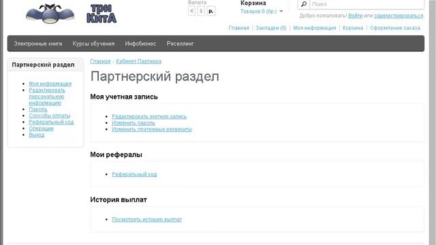Viewport: 436px width, 245px height.
Task: Click the "Три Кита" logo text
Action: (102, 14)
